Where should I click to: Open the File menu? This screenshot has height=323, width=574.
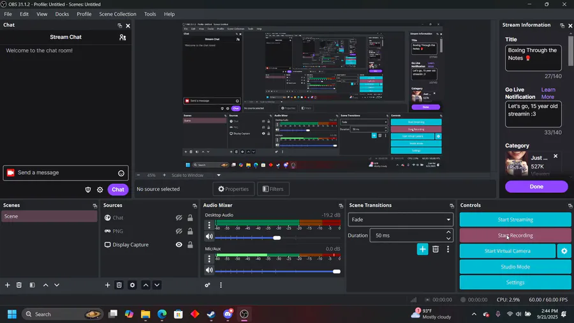click(x=8, y=14)
